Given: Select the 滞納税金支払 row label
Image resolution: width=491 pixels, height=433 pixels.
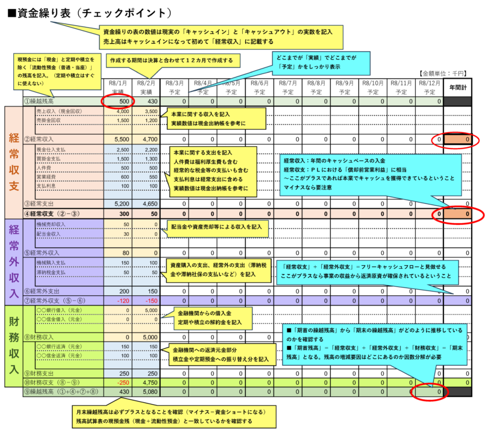Looking at the screenshot, I should click(52, 272).
